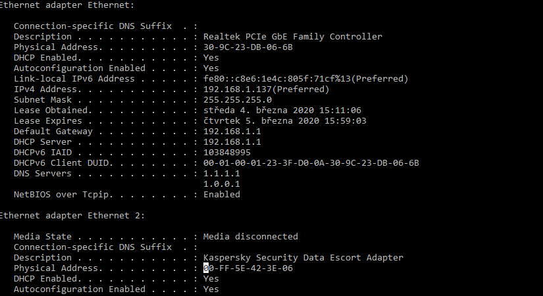Click the Lease Obtained date value
The height and width of the screenshot is (296, 543).
pos(282,111)
